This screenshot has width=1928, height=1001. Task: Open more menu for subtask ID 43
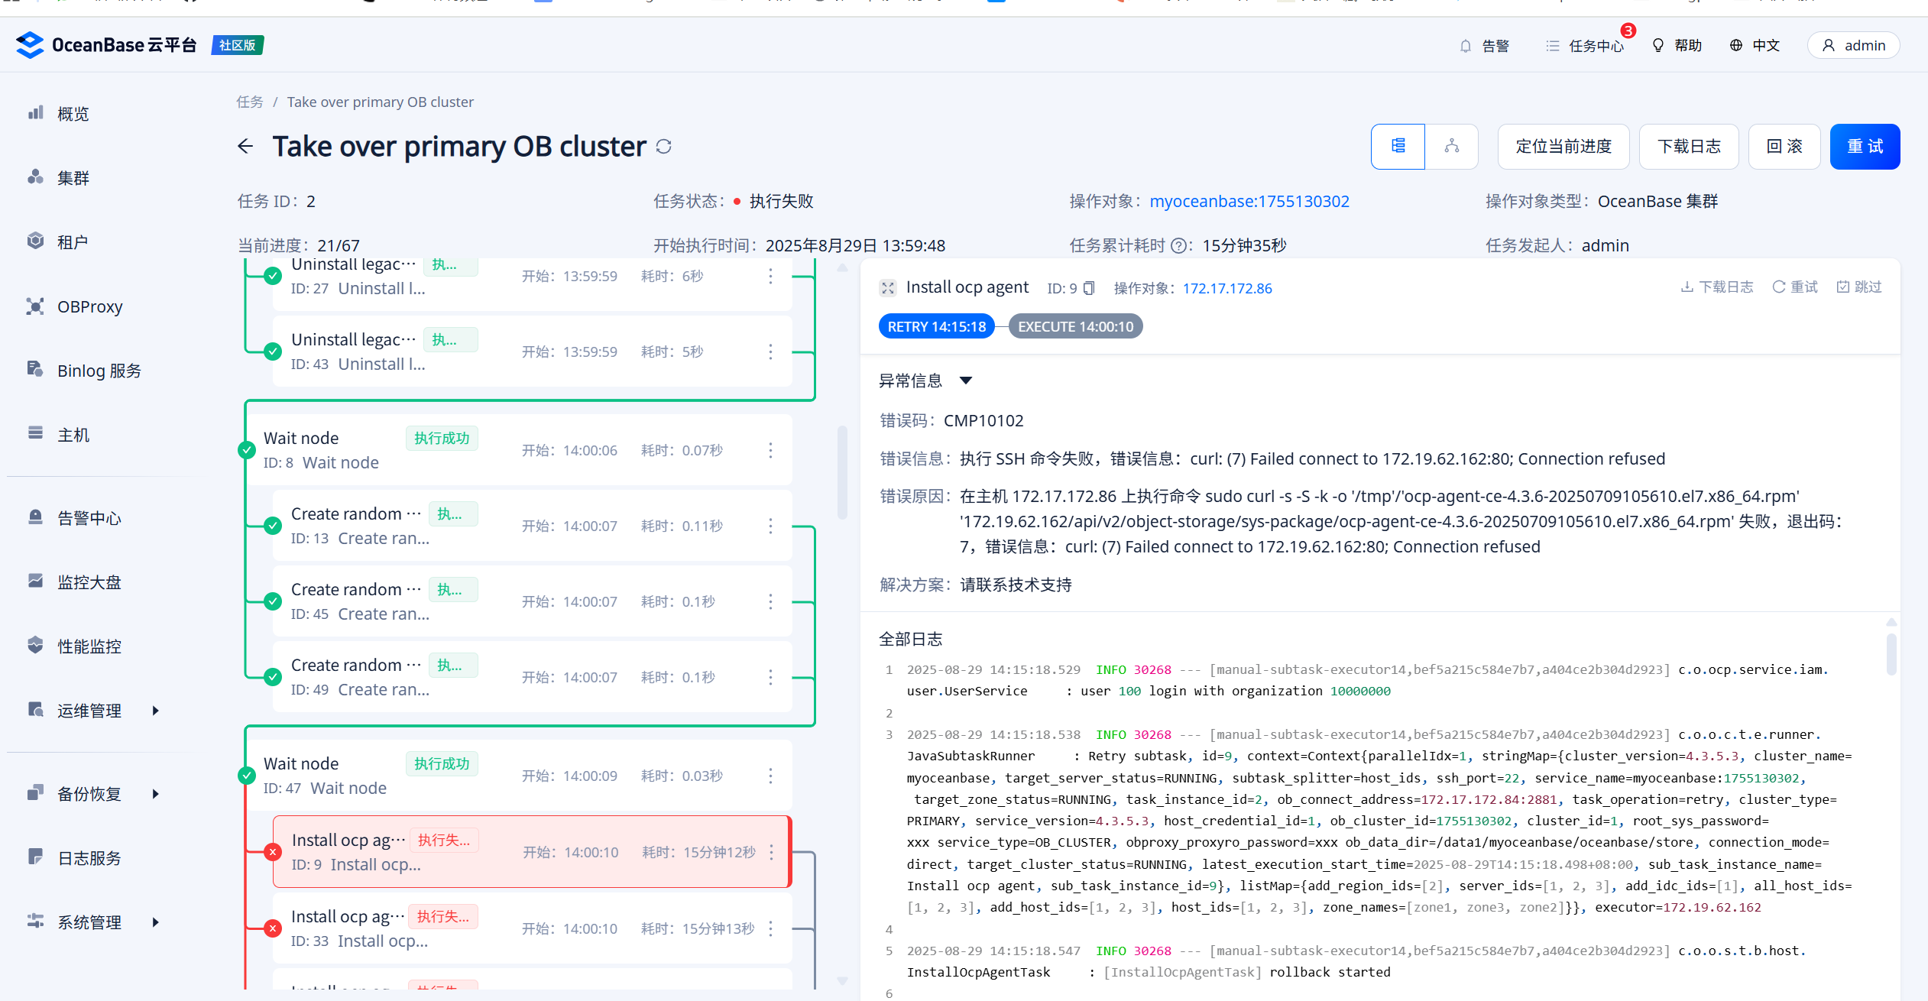[770, 351]
